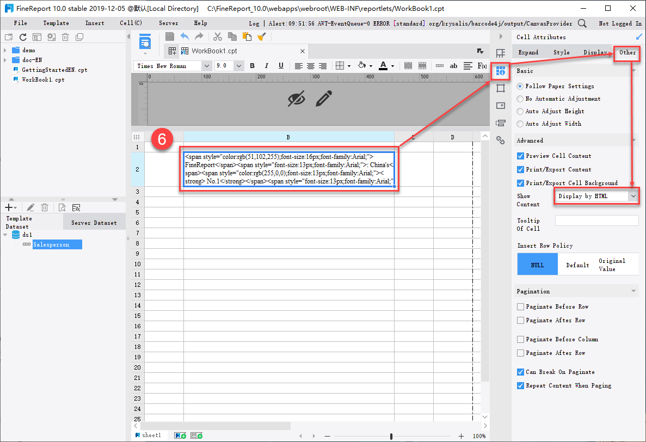Image resolution: width=646 pixels, height=442 pixels.
Task: Click the Tooltip Of Cell input field
Action: (596, 220)
